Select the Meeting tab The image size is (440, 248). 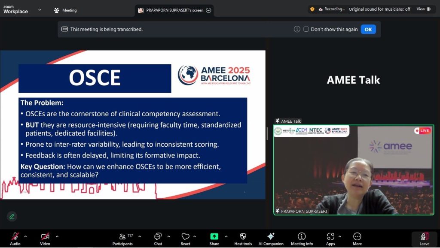(x=65, y=10)
